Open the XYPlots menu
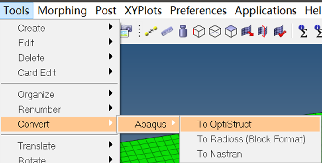Screen dimensions: 322x163 (x=143, y=10)
